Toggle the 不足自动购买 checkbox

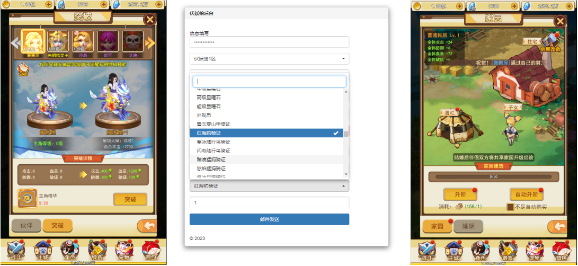[x=510, y=207]
